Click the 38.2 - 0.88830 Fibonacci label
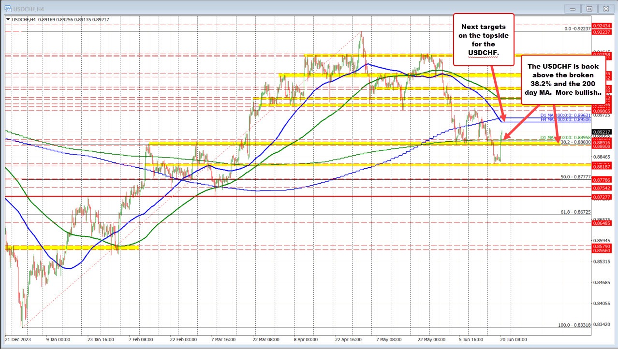Screen dimensions: 618x349 coord(575,142)
